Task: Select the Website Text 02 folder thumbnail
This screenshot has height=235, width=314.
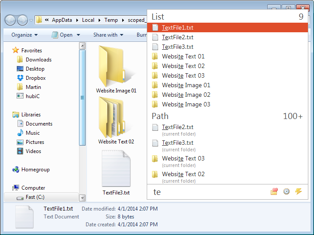Action: coord(116,120)
